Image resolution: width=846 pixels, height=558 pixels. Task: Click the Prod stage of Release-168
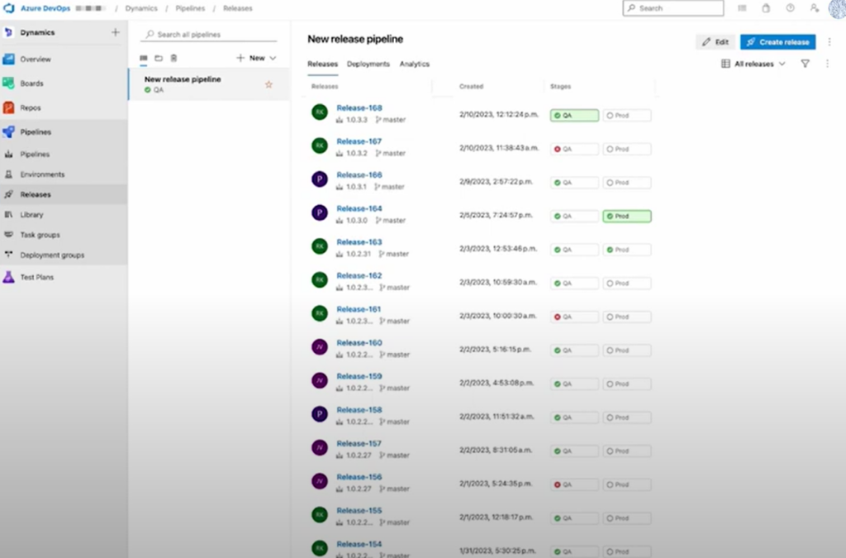tap(626, 116)
